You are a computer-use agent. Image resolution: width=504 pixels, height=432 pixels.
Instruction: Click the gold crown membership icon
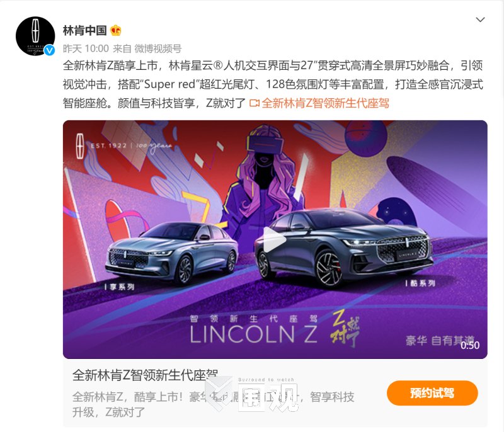116,30
